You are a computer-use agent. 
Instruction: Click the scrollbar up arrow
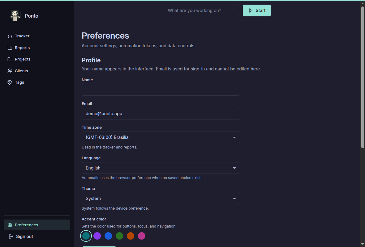coord(363,3)
